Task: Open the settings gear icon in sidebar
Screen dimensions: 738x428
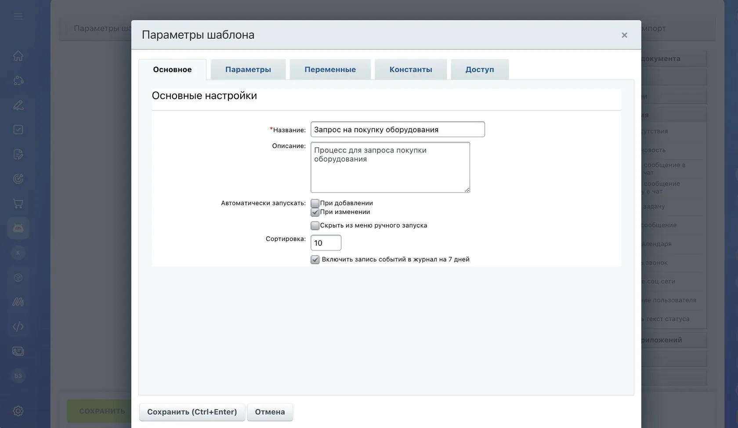Action: pos(18,411)
